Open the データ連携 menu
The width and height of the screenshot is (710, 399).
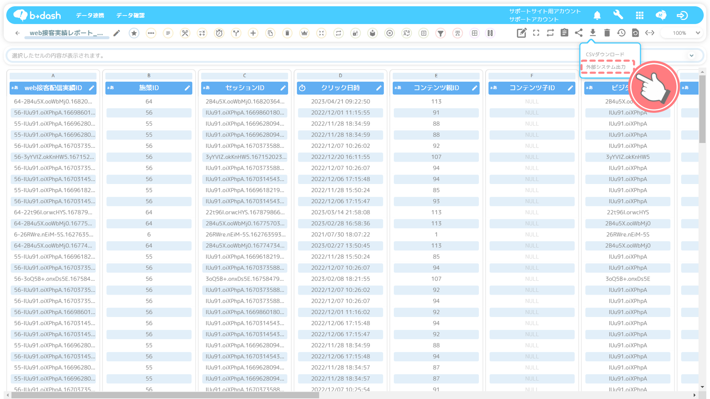click(90, 15)
